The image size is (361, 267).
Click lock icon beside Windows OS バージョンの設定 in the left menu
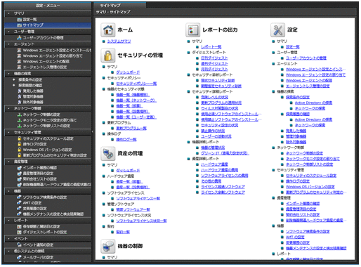point(20,150)
